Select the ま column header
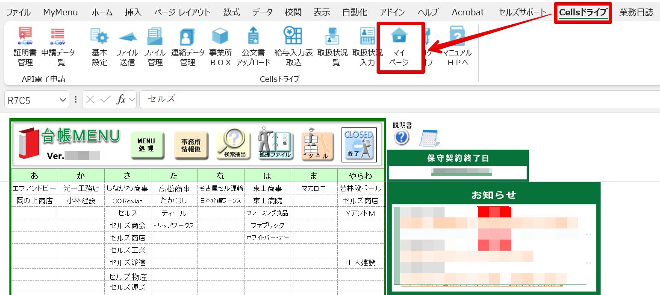The height and width of the screenshot is (295, 660). [314, 175]
